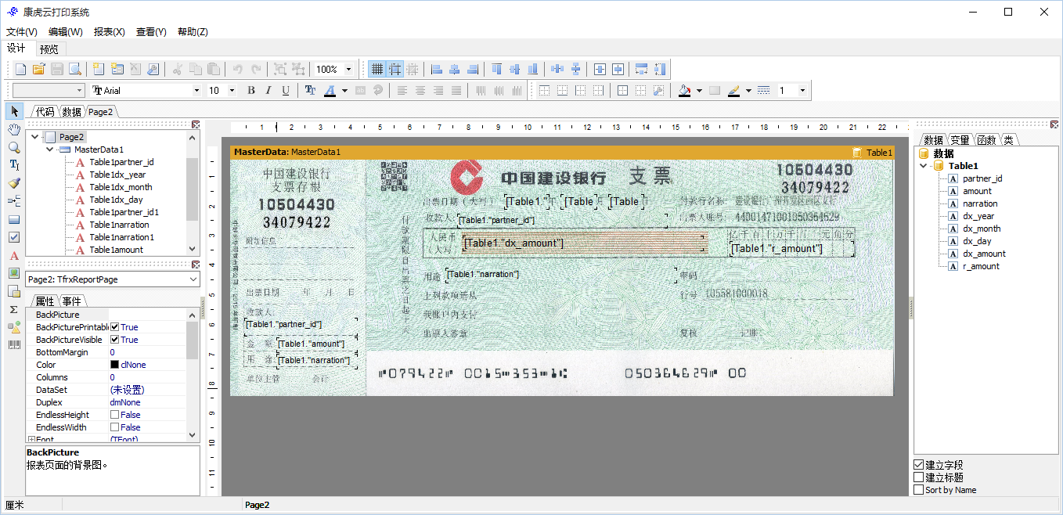This screenshot has height=515, width=1063.
Task: Toggle the Show grid icon
Action: click(x=377, y=70)
